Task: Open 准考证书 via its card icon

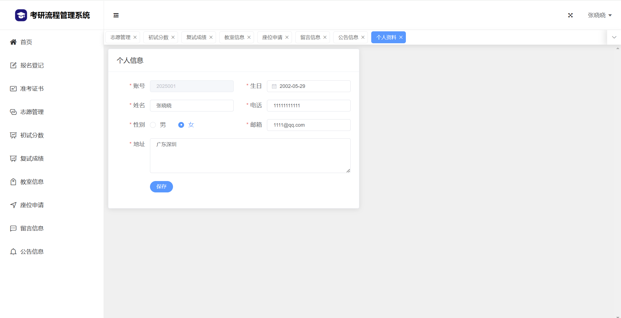Action: (x=13, y=88)
